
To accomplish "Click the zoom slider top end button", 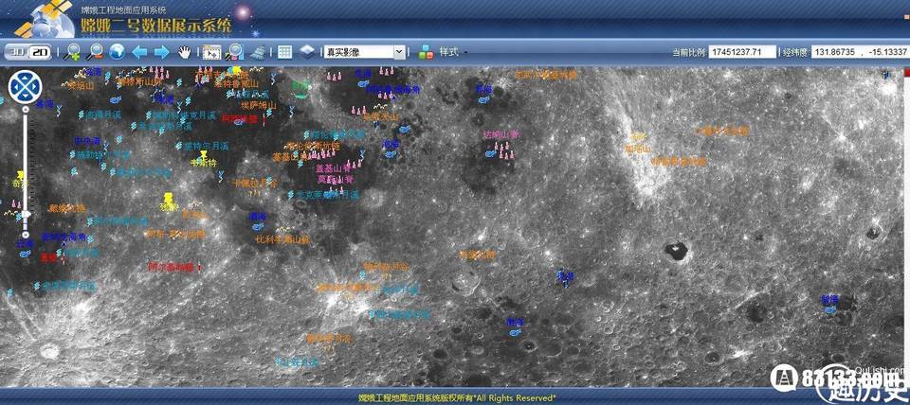I will click(25, 109).
